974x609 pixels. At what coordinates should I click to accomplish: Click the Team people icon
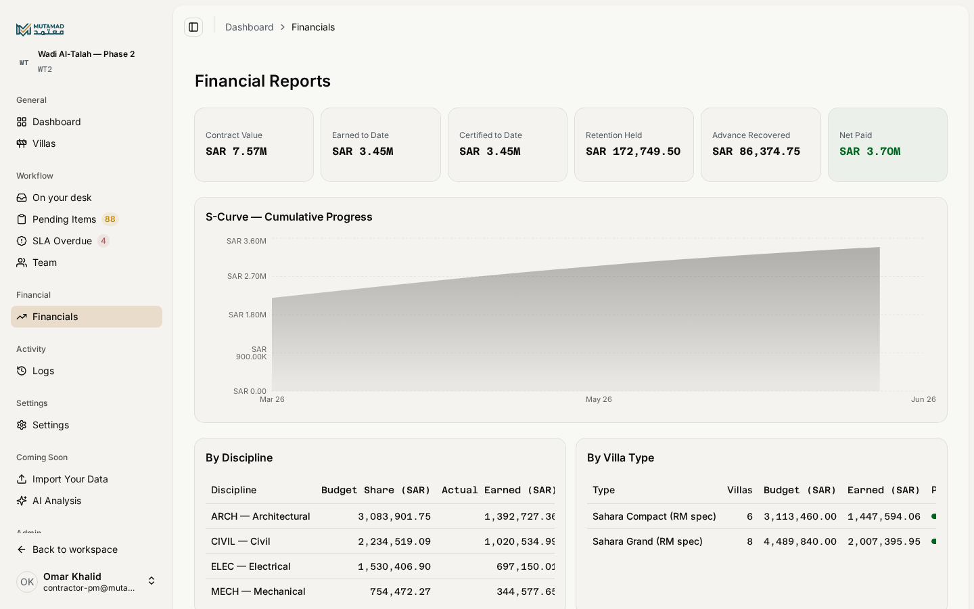[x=22, y=263]
